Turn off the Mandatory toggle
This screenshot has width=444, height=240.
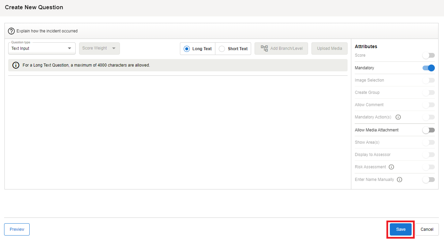point(428,68)
